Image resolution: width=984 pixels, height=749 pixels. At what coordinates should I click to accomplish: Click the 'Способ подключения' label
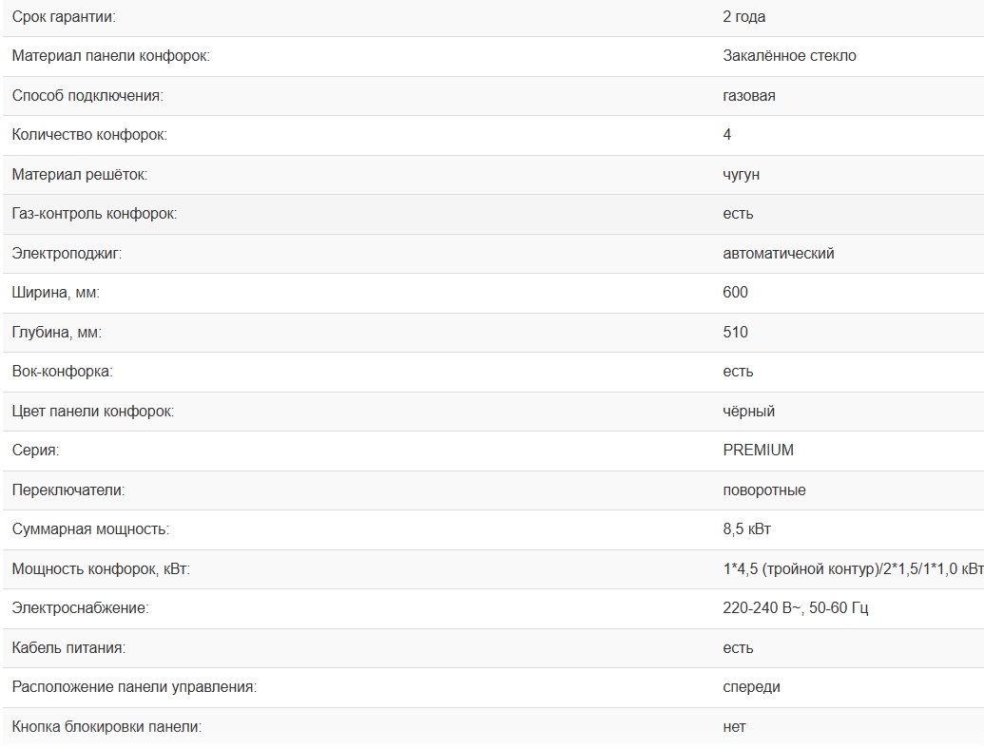[87, 96]
